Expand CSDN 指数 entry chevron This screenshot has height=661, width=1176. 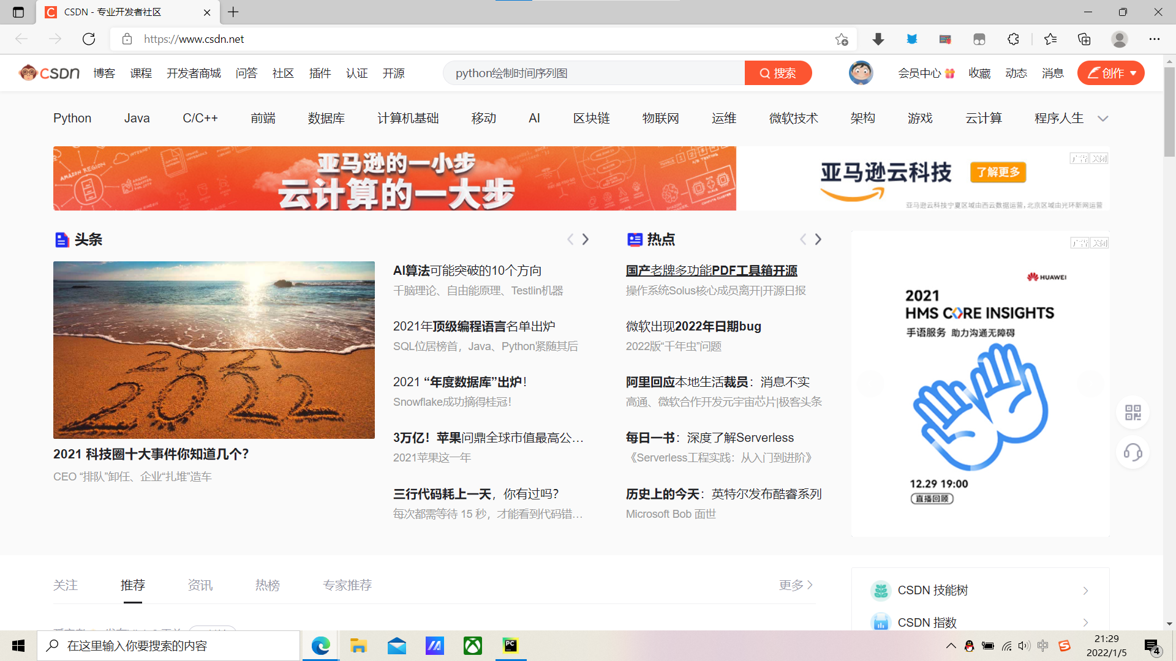coord(1085,622)
